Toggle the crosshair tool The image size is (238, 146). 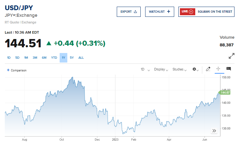tap(218, 69)
